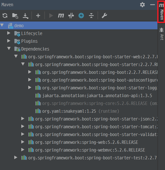Expand spring-web:5.2.6.RELEASE dependency
This screenshot has height=170, width=165.
coord(23,142)
